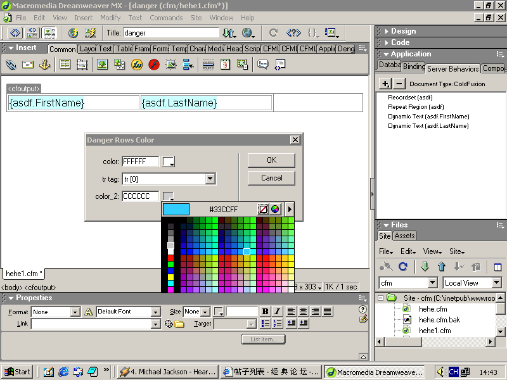Open Preview in Browser globe menu
This screenshot has width=507, height=380.
click(x=248, y=33)
